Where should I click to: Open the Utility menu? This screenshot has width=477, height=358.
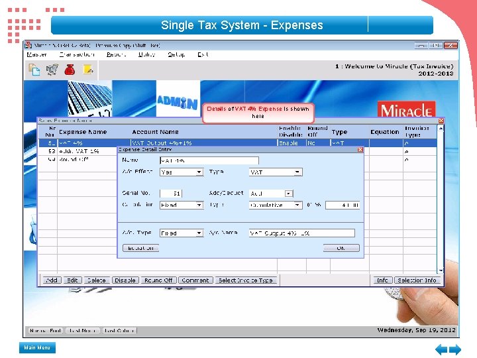pos(146,54)
